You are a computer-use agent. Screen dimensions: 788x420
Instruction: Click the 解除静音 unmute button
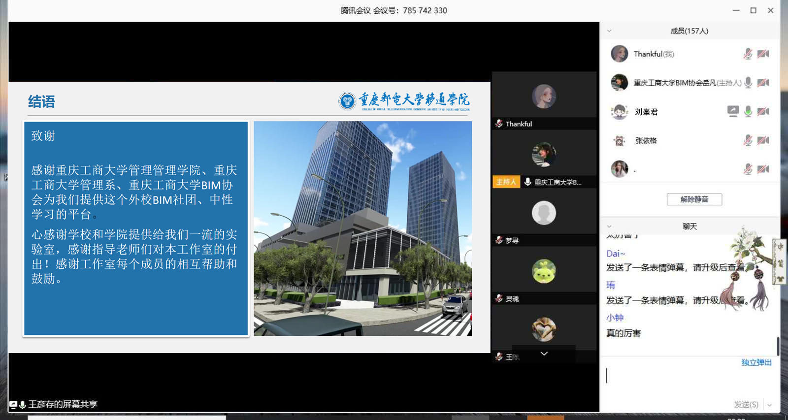pos(694,199)
